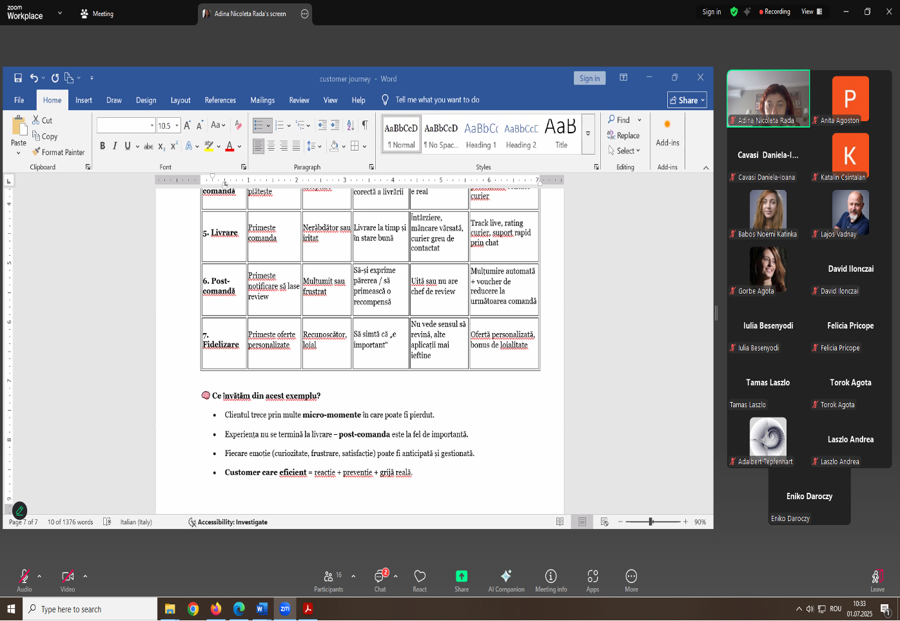Toggle bold formatting

click(x=103, y=146)
